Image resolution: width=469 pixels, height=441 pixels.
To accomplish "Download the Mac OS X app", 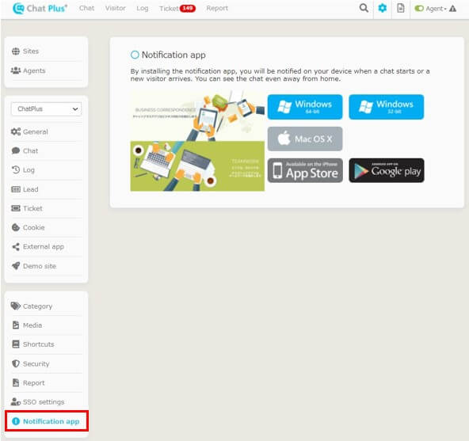I will pos(305,139).
